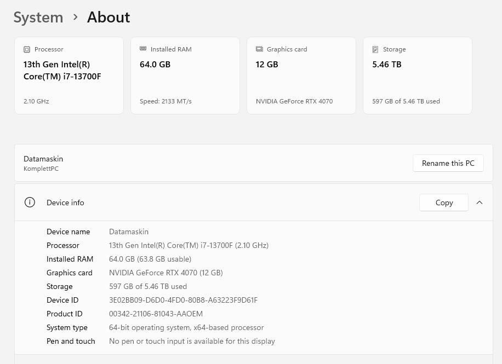This screenshot has width=502, height=364.
Task: Open the Processor summary card
Action: (x=69, y=76)
